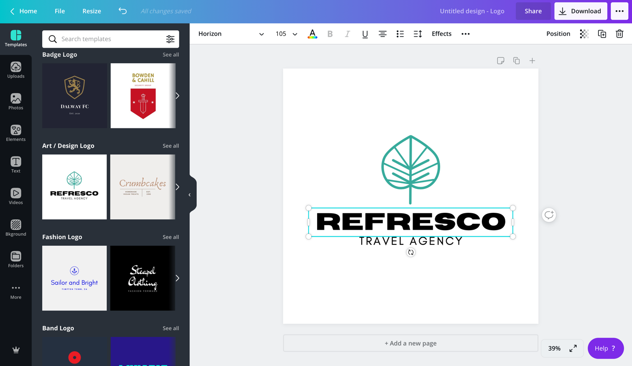The width and height of the screenshot is (632, 366).
Task: Open the transparency control
Action: point(584,34)
